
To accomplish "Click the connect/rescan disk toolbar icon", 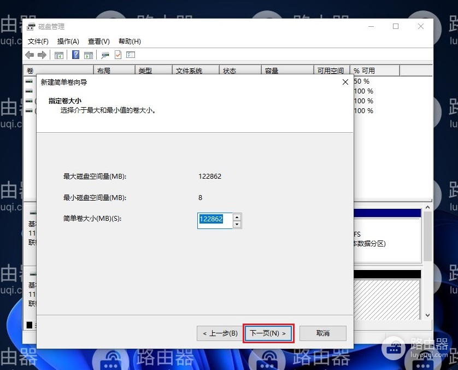I will coord(105,55).
